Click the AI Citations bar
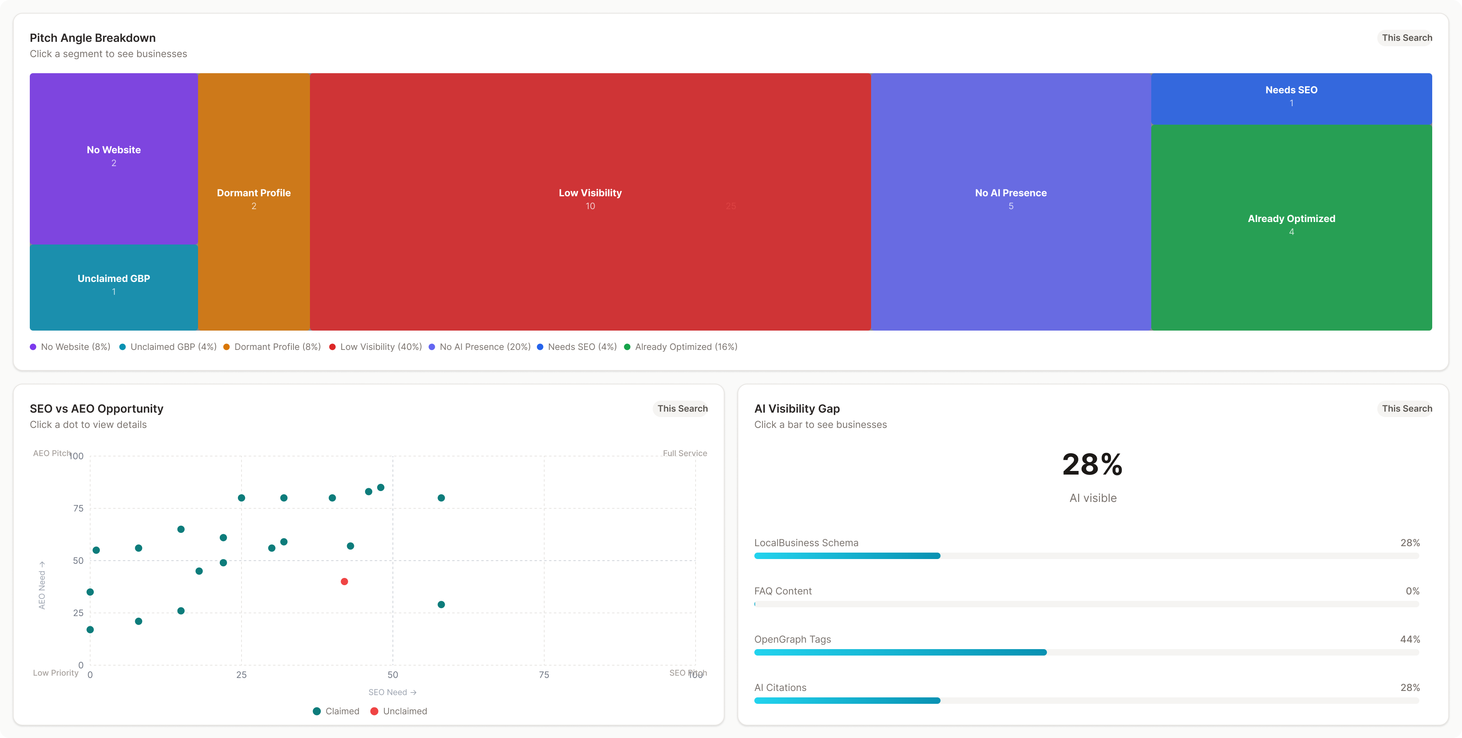The height and width of the screenshot is (738, 1462). point(847,701)
